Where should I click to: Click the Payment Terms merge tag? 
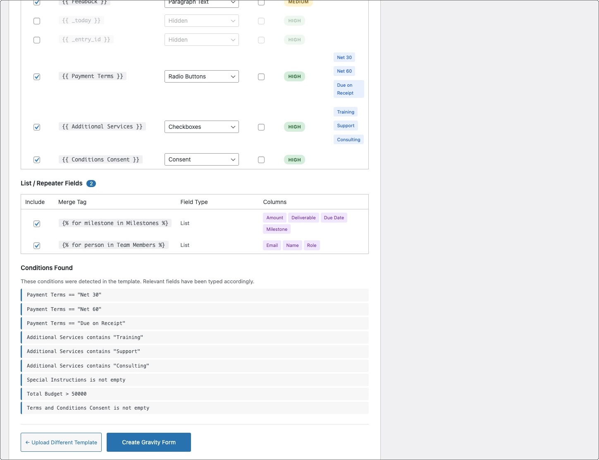coord(93,76)
